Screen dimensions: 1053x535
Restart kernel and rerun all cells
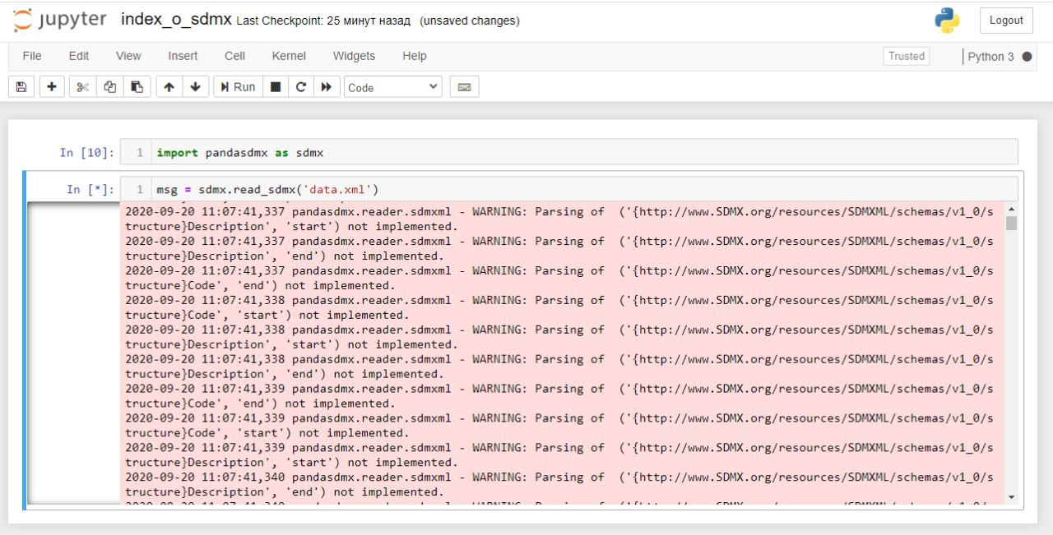tap(327, 87)
